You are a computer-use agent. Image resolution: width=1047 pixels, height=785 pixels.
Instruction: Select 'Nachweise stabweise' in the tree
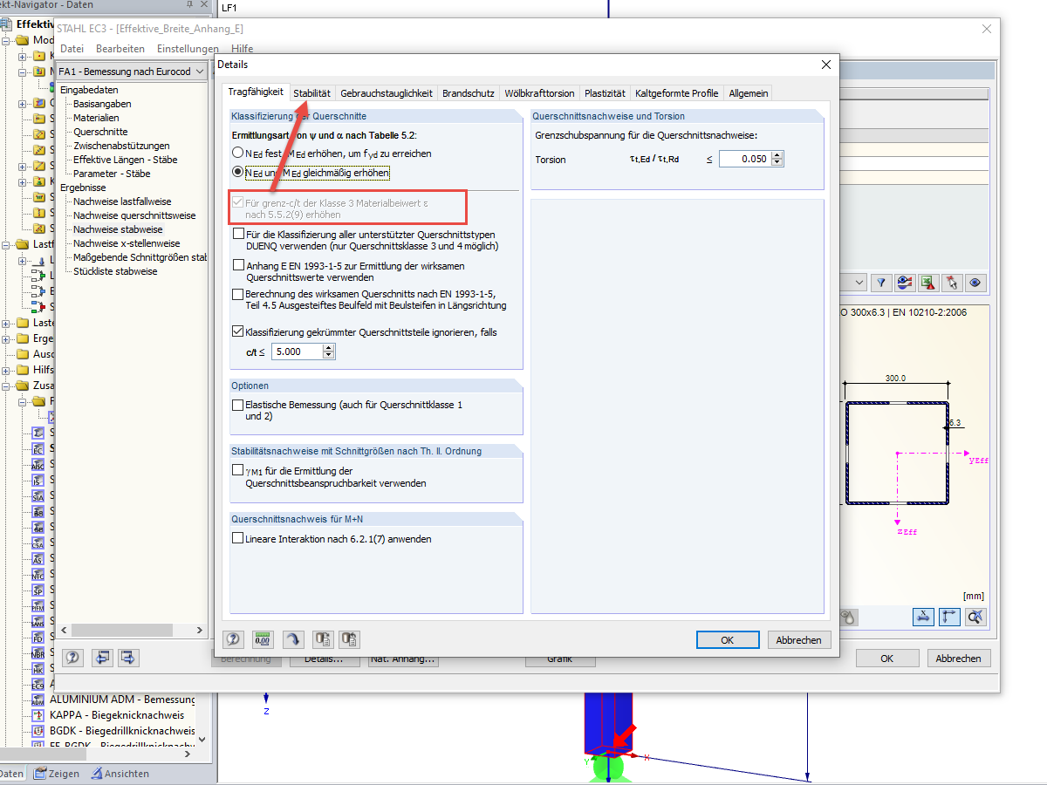coord(118,229)
